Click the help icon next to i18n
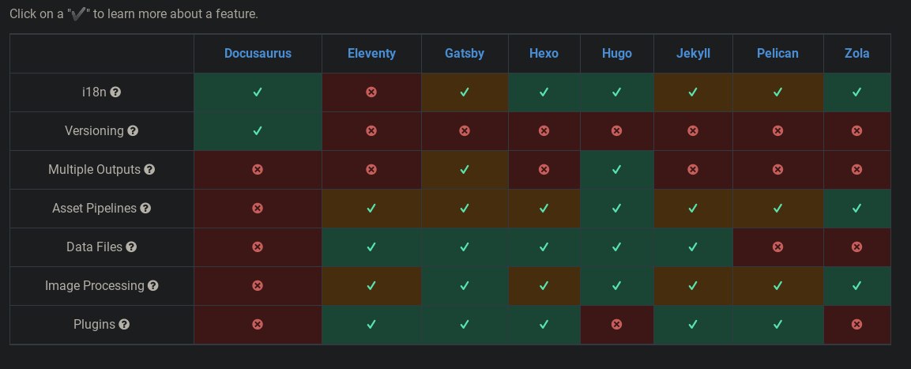Image resolution: width=911 pixels, height=369 pixels. coord(115,92)
